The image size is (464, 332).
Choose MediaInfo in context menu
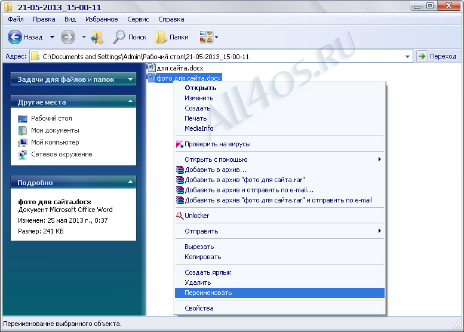(x=279, y=128)
